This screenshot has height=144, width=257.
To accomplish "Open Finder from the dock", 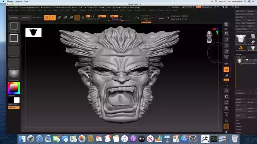I will pos(22,139).
